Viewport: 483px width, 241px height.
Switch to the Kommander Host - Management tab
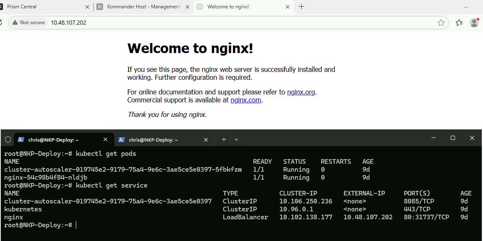(143, 7)
